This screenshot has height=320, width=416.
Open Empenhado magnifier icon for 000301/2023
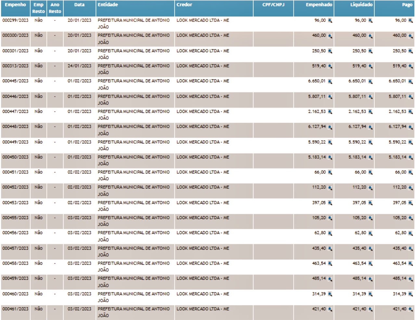coord(330,51)
